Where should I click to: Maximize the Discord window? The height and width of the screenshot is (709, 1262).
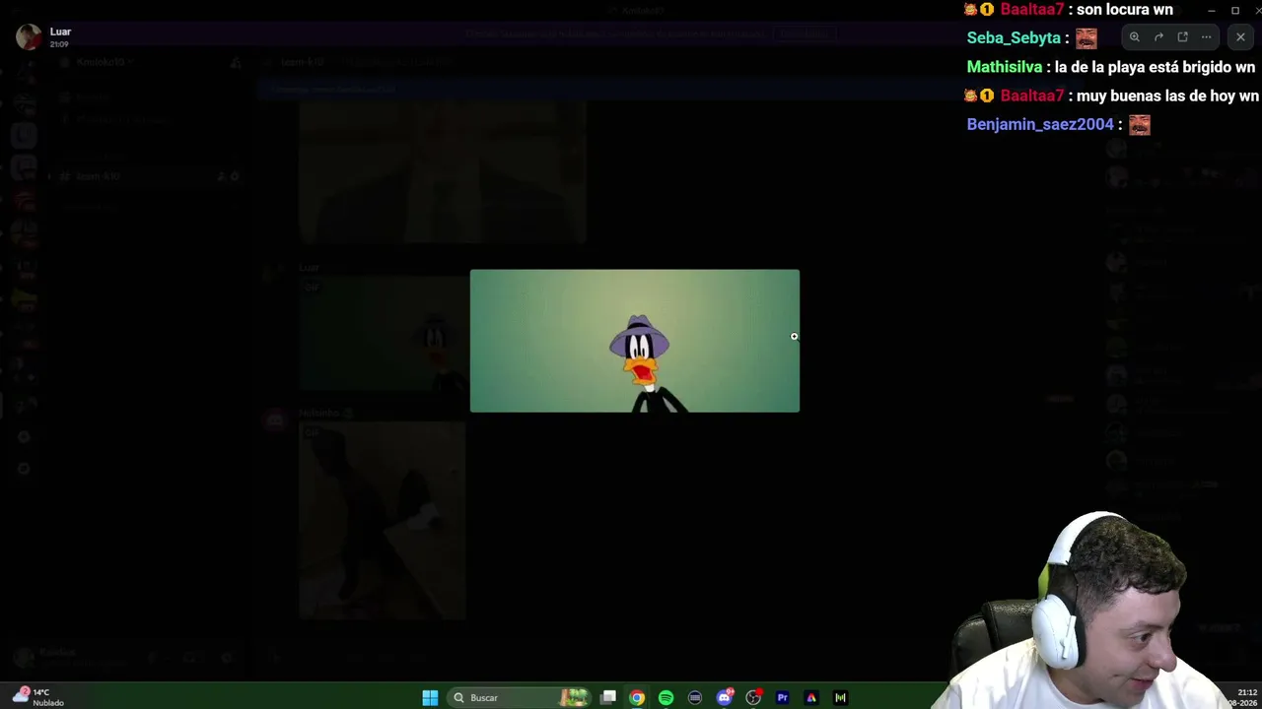click(1235, 10)
